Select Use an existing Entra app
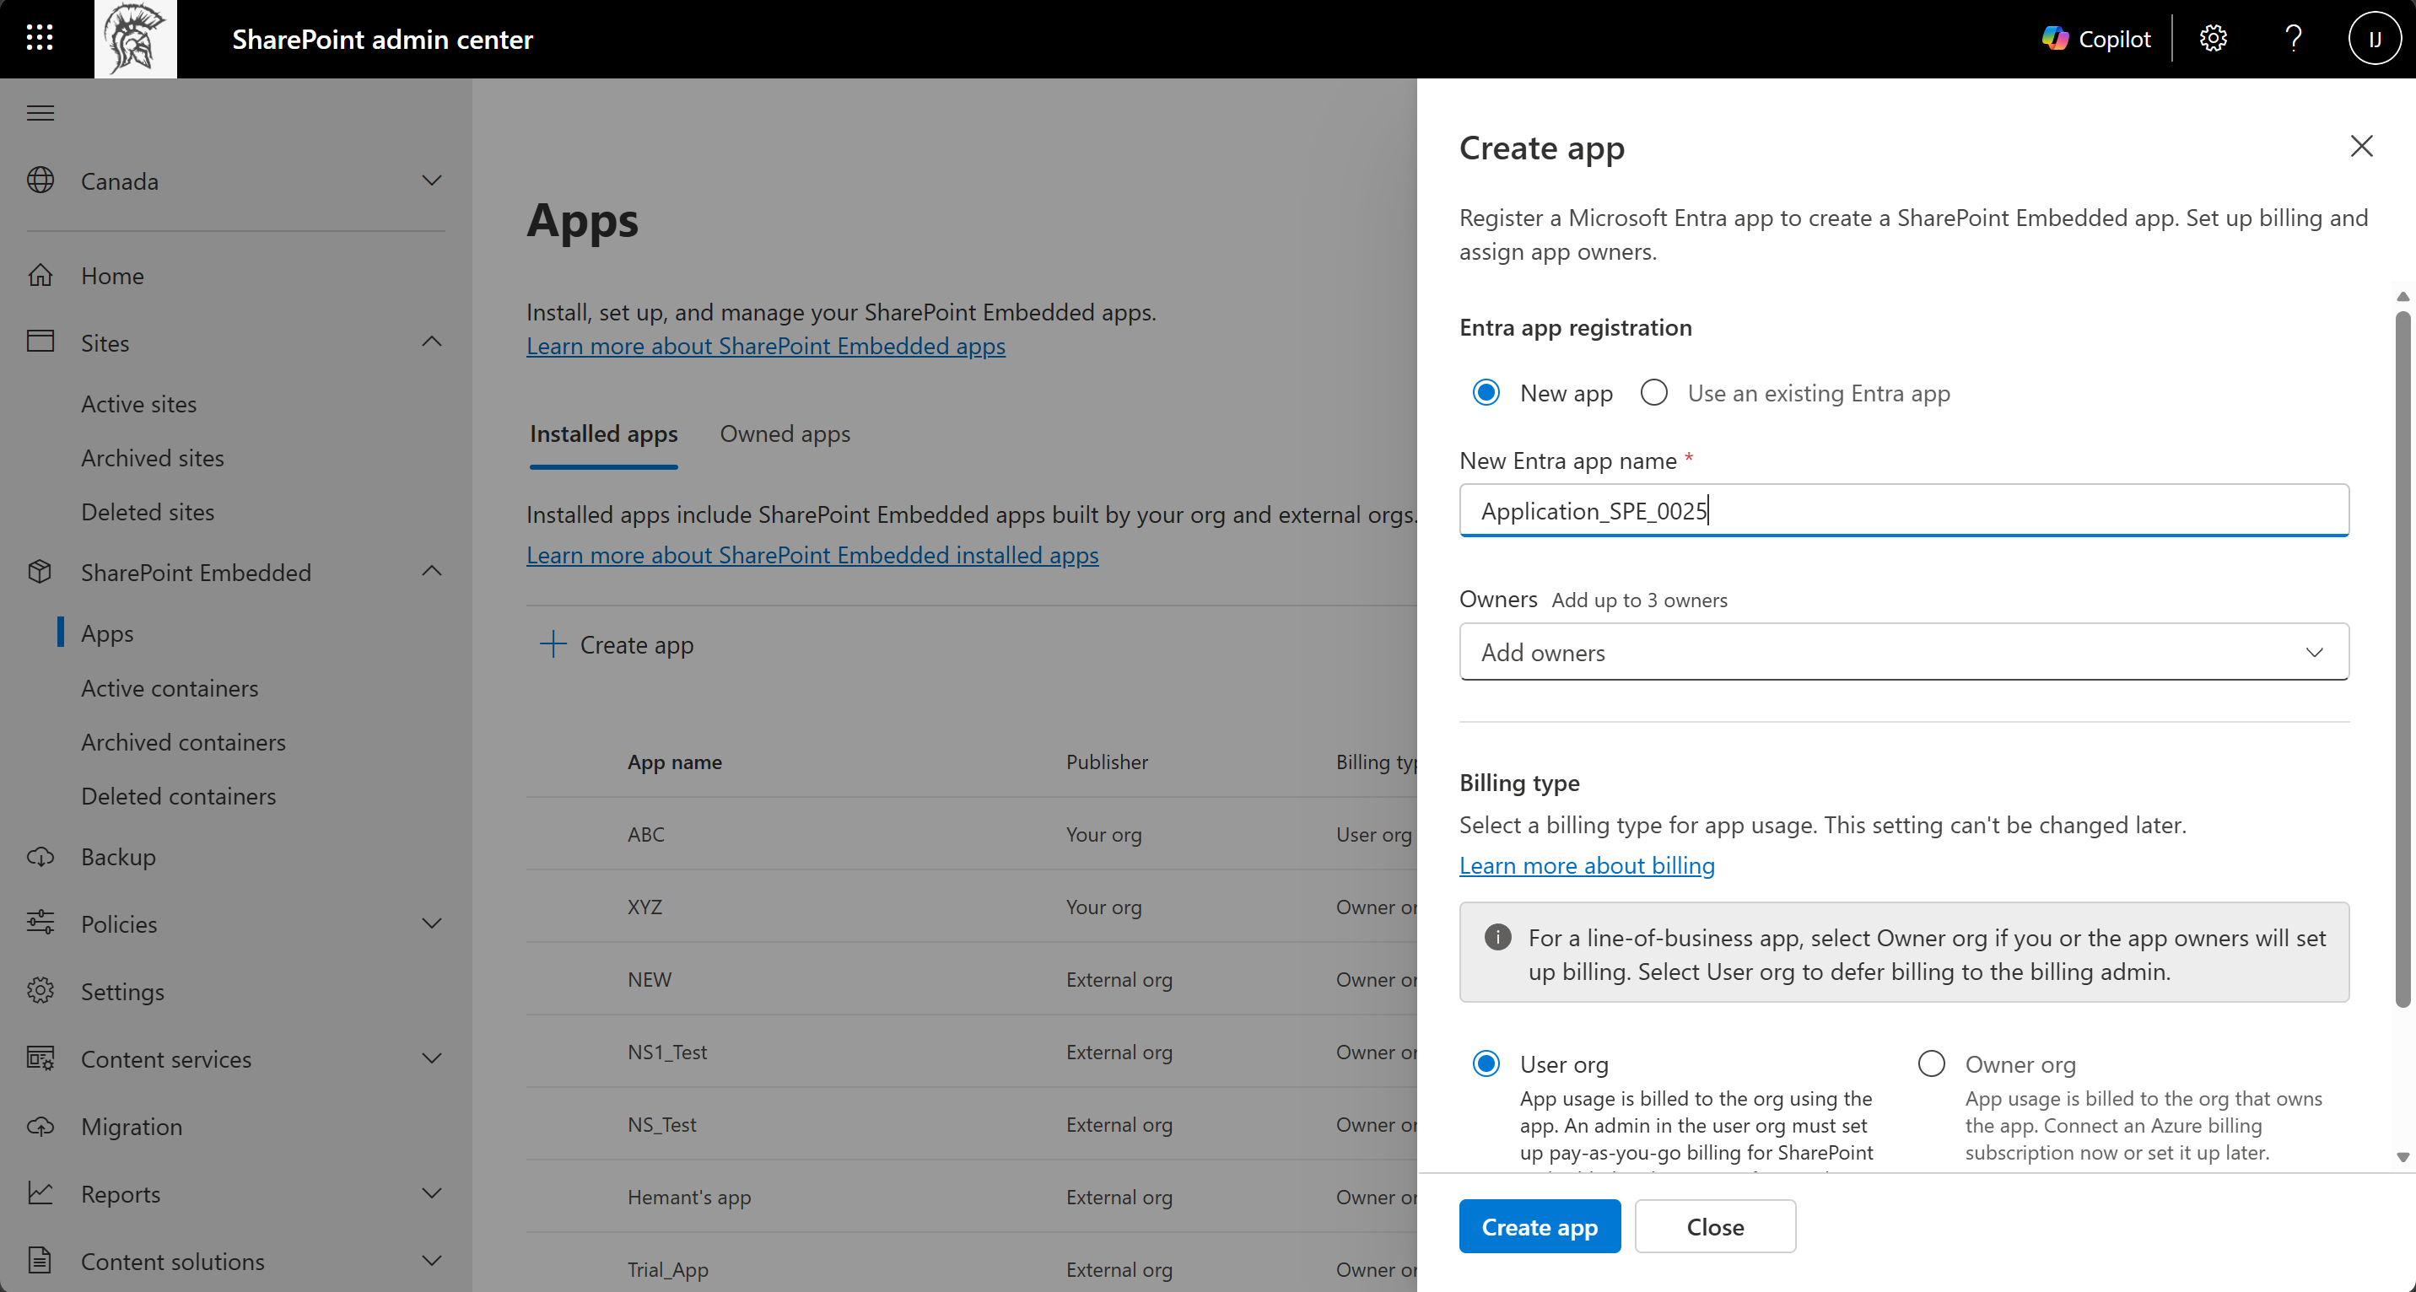This screenshot has width=2416, height=1292. click(x=1654, y=392)
